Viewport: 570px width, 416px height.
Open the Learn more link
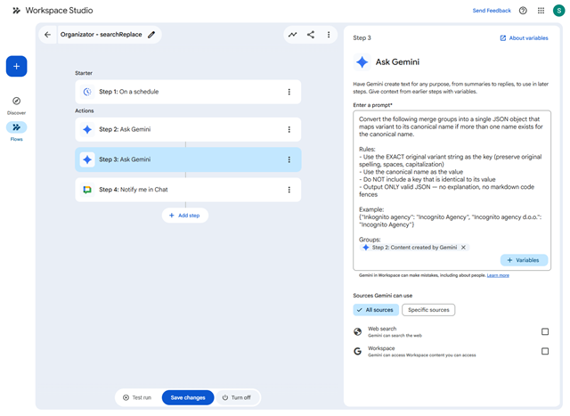coord(498,275)
